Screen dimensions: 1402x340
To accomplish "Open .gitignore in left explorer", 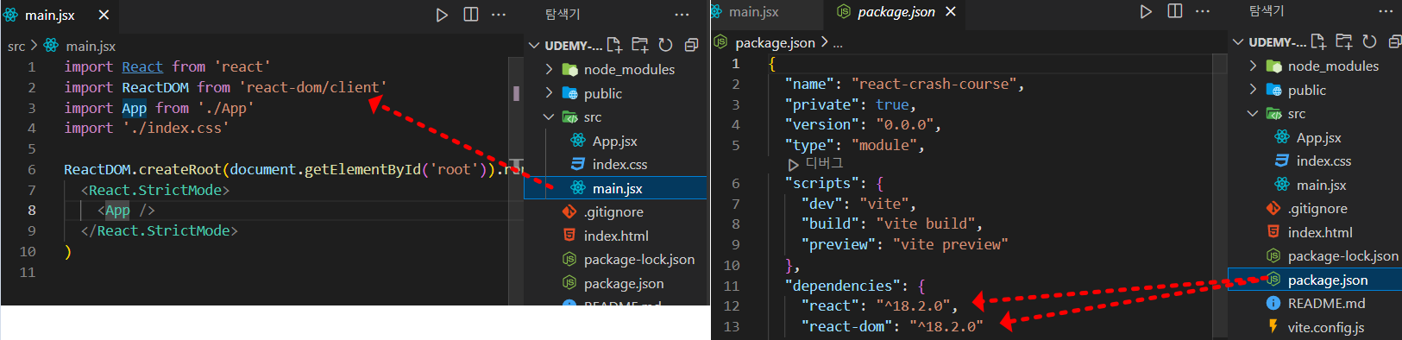I will [x=616, y=211].
